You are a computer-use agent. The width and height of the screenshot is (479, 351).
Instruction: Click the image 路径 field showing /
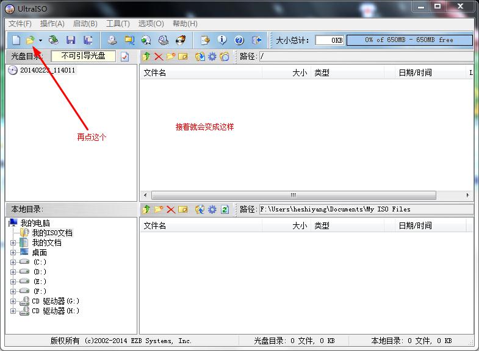point(366,56)
